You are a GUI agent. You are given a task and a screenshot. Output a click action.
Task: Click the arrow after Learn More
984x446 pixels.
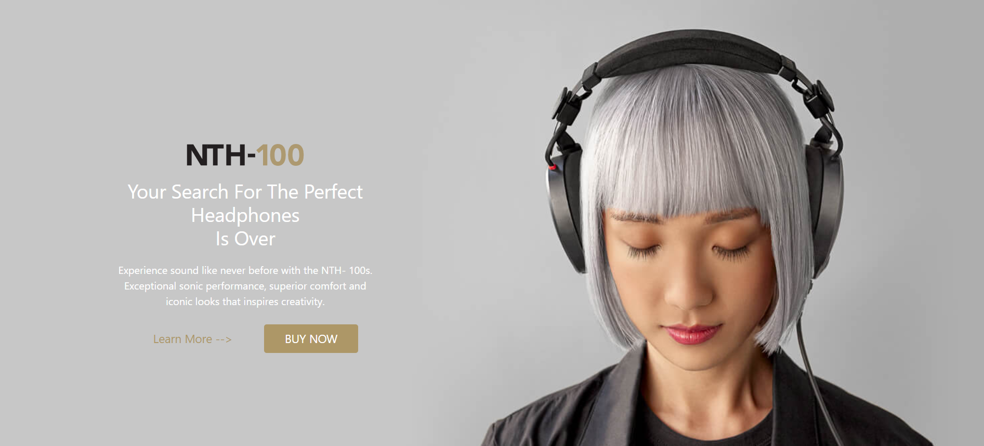[224, 339]
